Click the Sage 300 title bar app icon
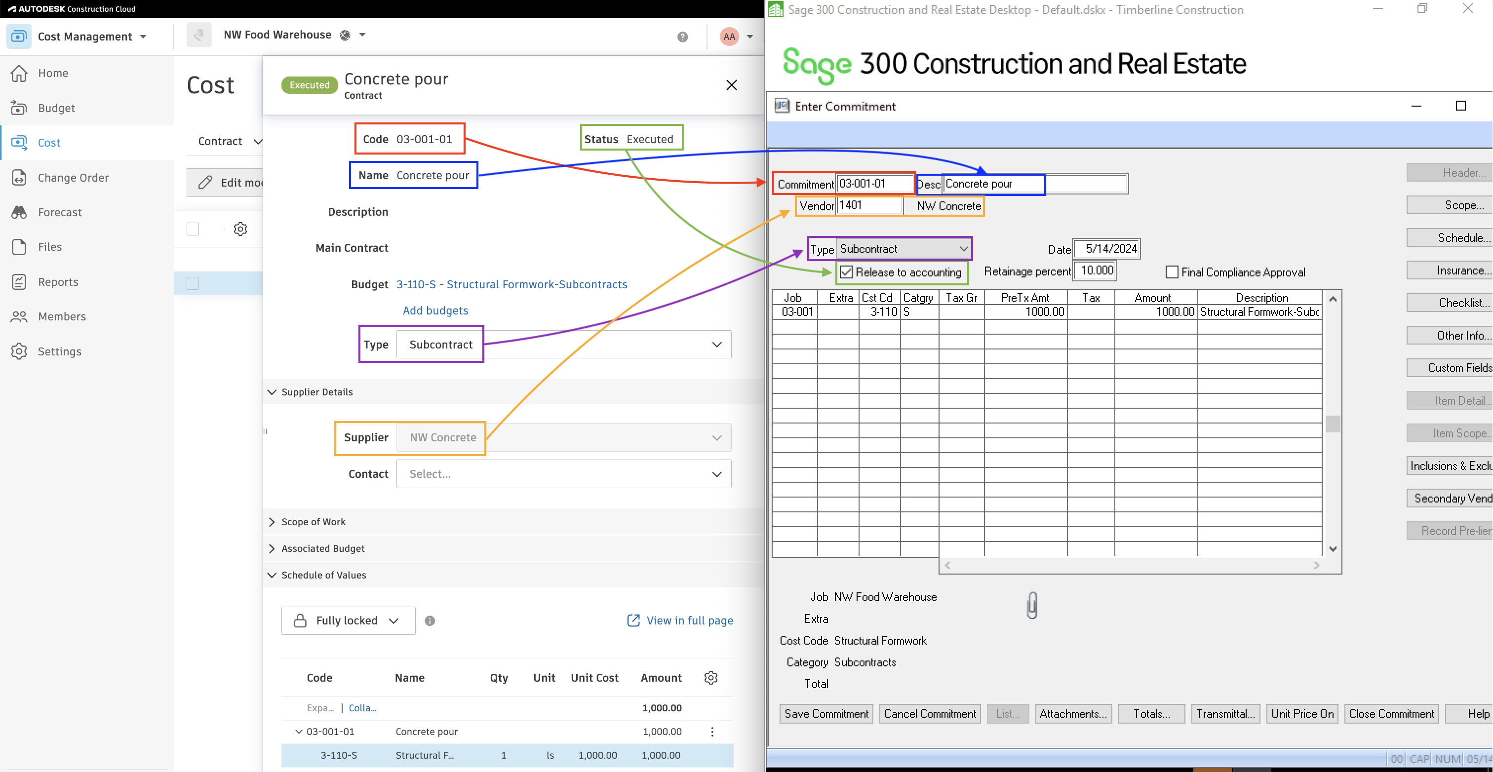1493x772 pixels. click(x=776, y=9)
